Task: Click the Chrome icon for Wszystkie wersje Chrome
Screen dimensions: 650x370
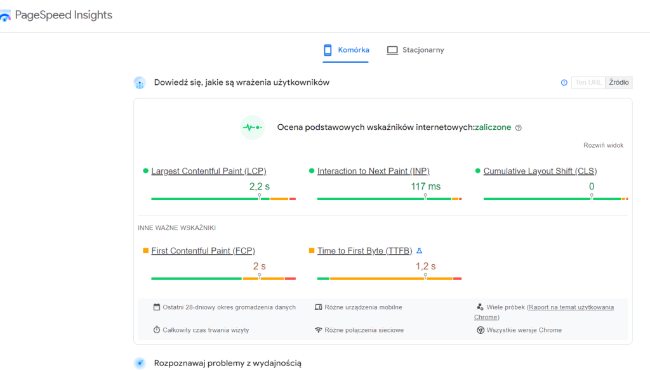Action: (481, 330)
